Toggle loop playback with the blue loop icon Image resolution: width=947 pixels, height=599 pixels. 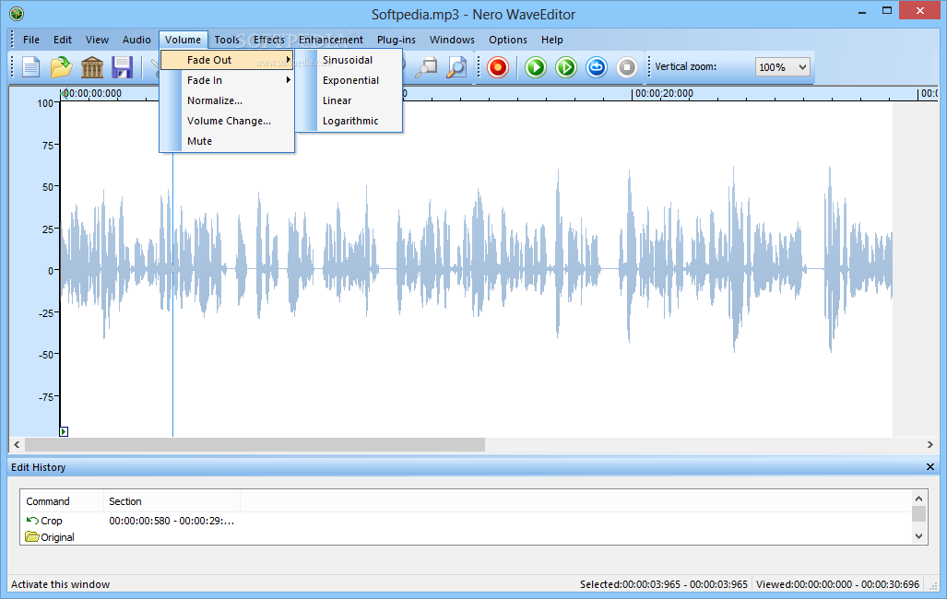pyautogui.click(x=596, y=67)
